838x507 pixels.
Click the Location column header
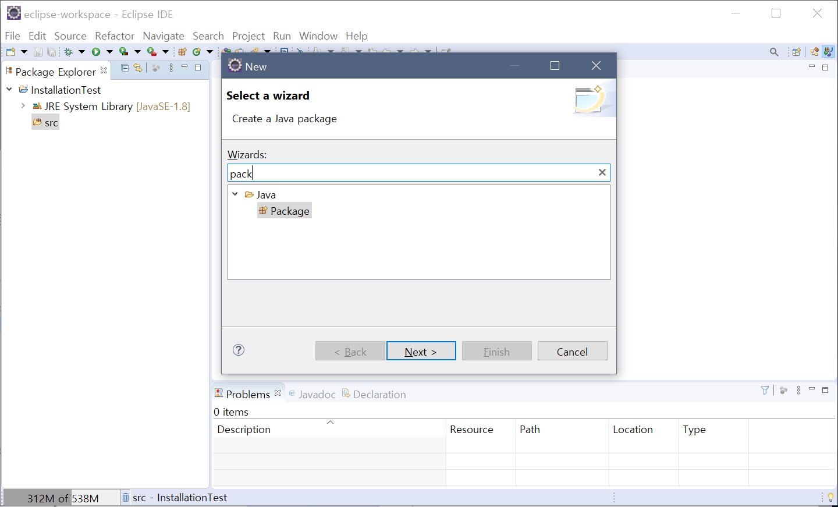coord(644,429)
